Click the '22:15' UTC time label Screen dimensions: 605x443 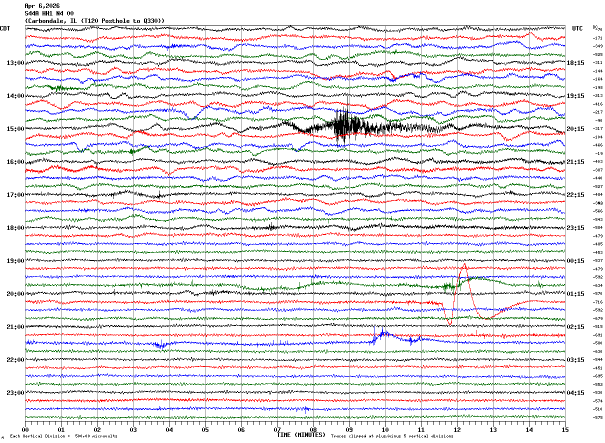pyautogui.click(x=575, y=195)
